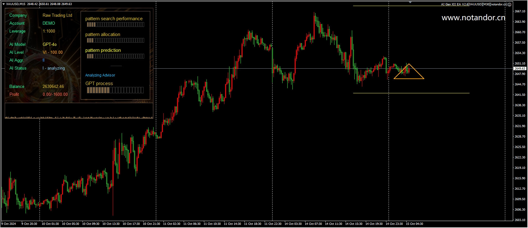Click the 1:1000 leverage value
Viewport: 528px width, 228px height.
coord(49,31)
